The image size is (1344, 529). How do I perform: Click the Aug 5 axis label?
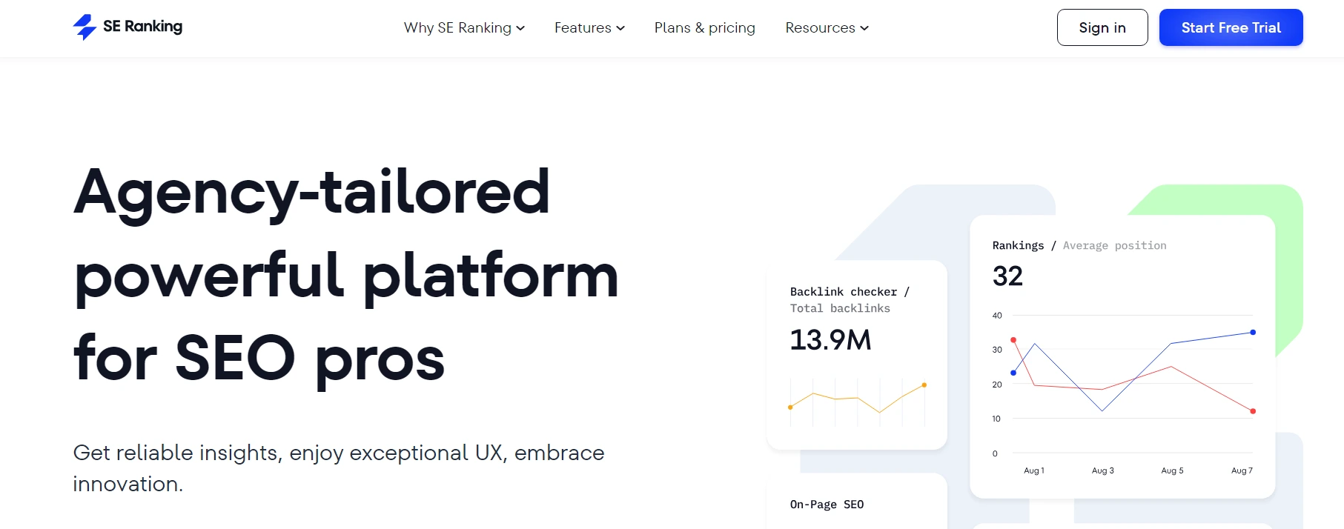pos(1172,470)
